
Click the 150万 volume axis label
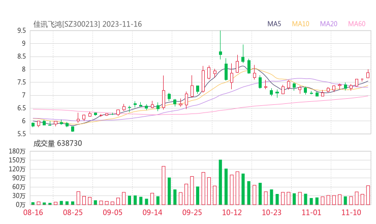17,160
